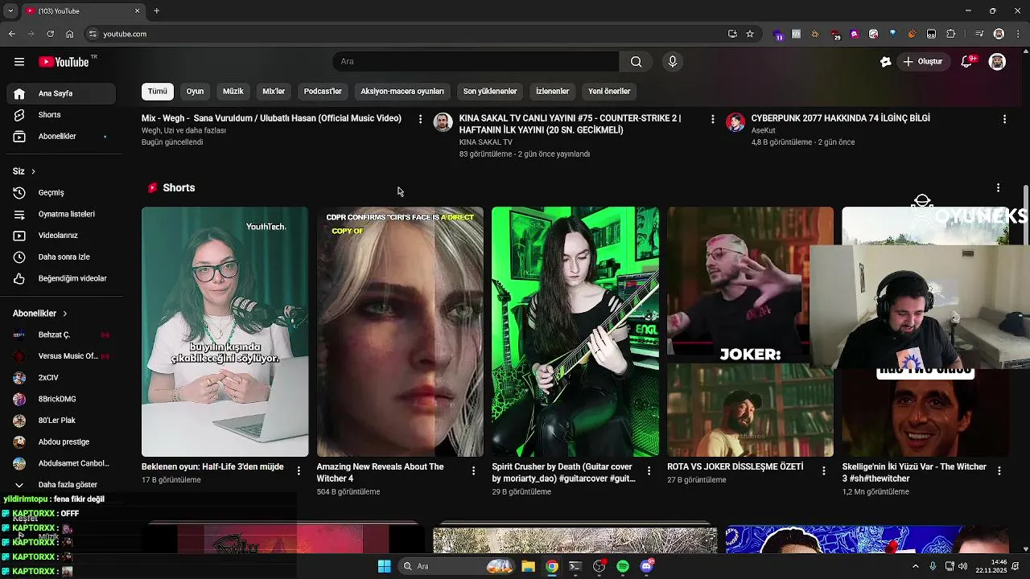
Task: Select the Son yüklenenler chip
Action: tap(490, 92)
